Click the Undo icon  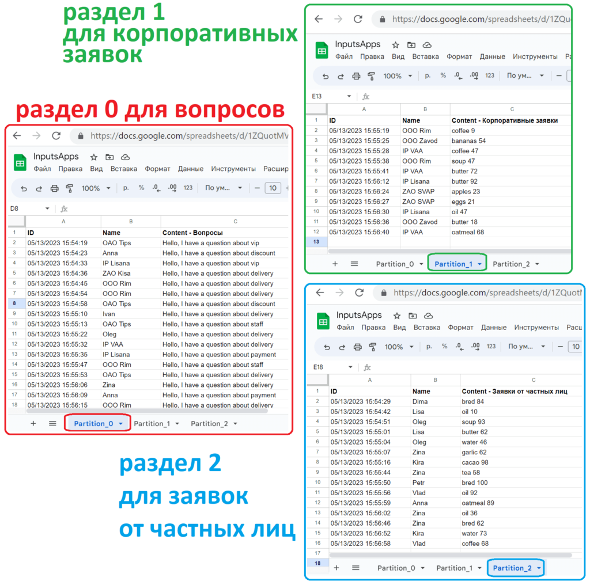click(x=24, y=188)
